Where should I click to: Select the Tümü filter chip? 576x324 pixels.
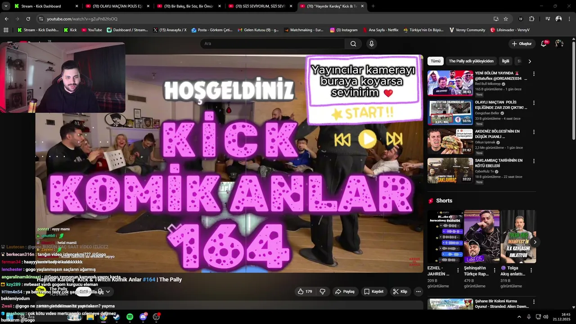coord(436,61)
